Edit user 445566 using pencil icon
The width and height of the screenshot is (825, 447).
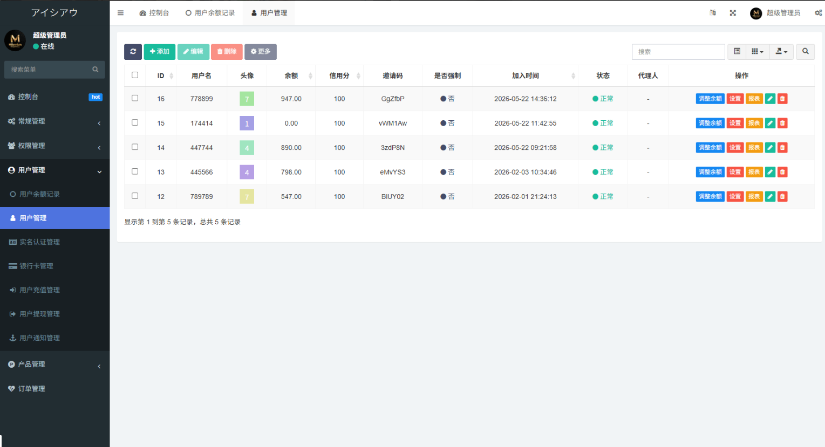pos(770,172)
